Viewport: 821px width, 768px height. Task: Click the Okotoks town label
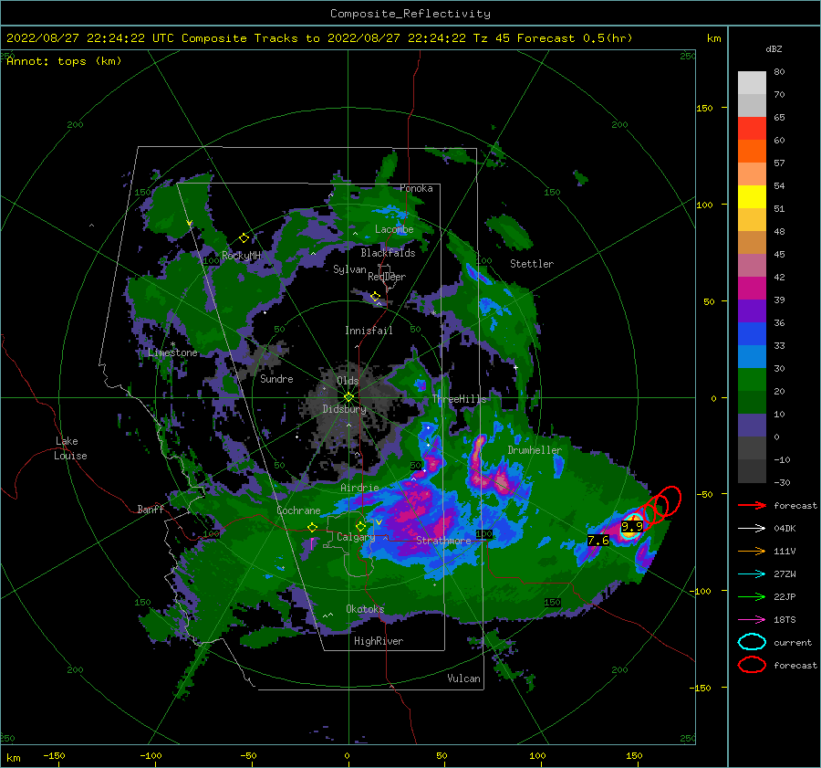point(365,609)
